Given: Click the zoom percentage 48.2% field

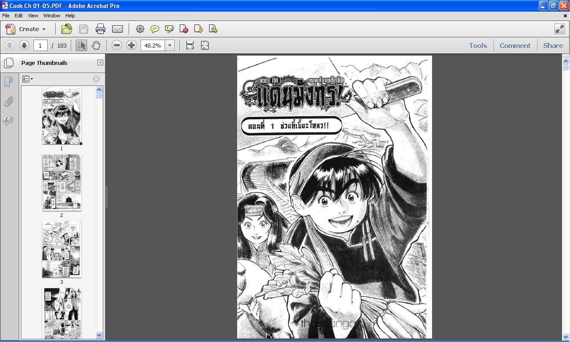Looking at the screenshot, I should click(153, 45).
